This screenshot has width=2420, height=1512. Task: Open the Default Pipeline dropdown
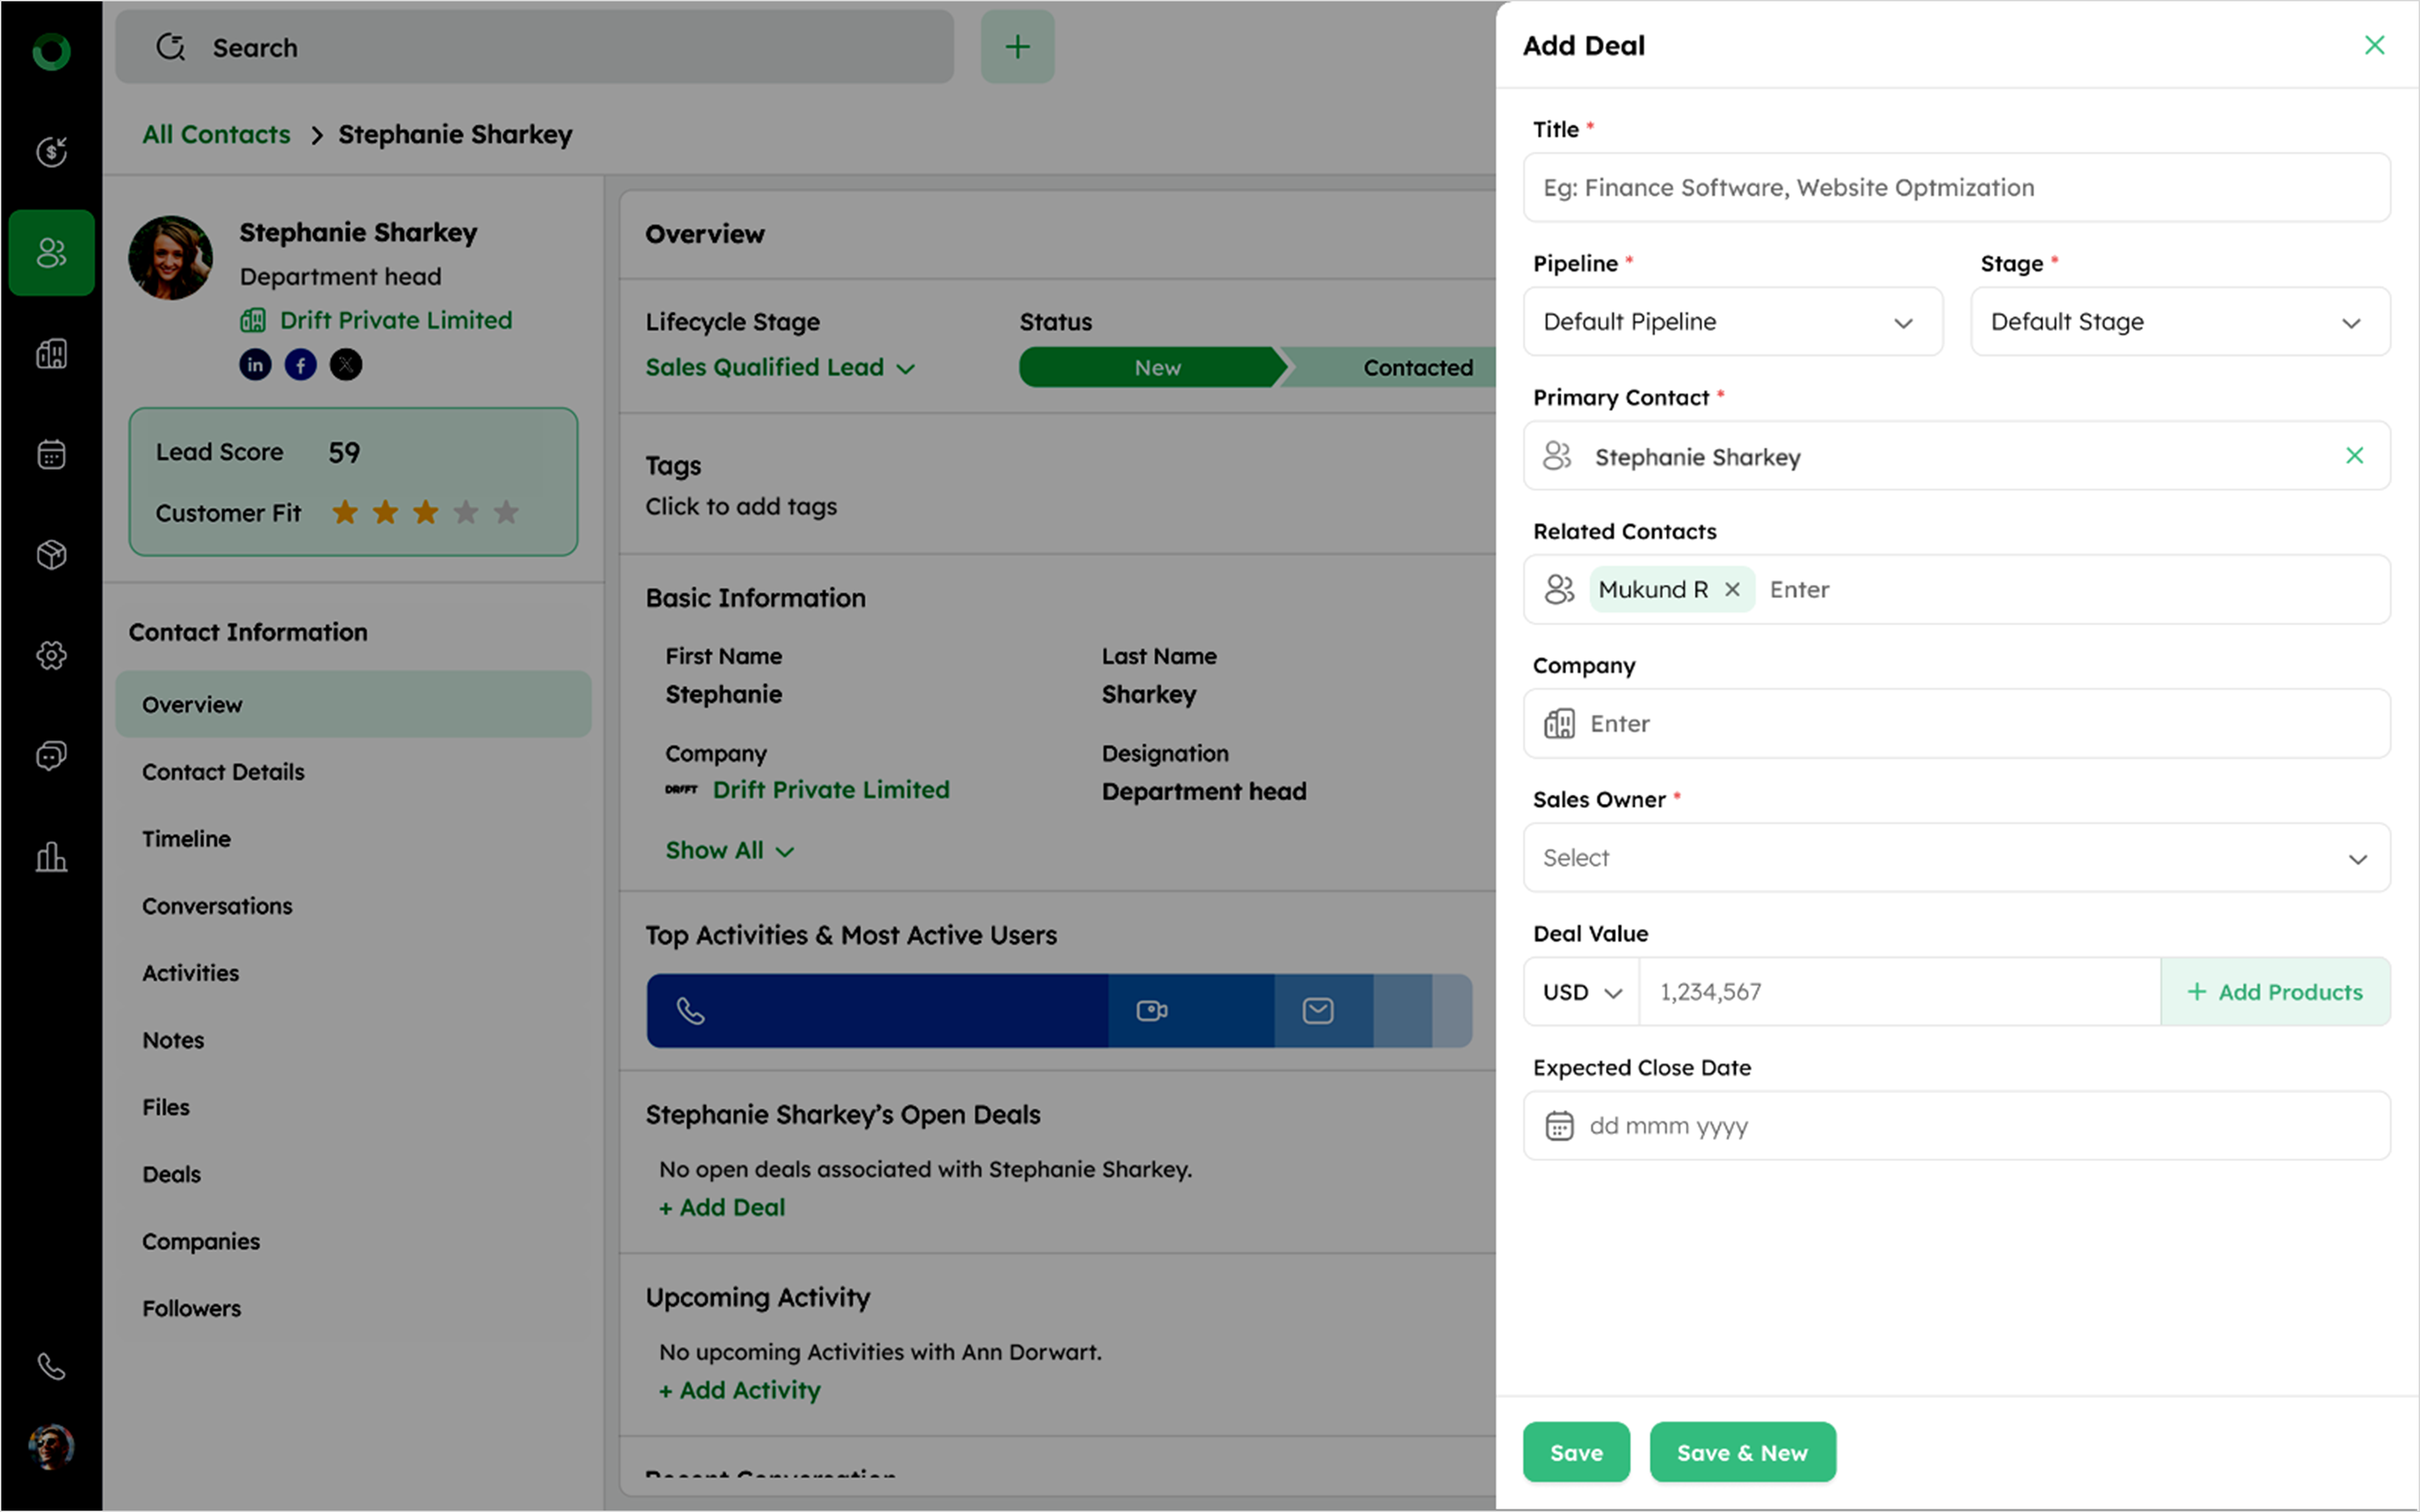[x=1732, y=322]
